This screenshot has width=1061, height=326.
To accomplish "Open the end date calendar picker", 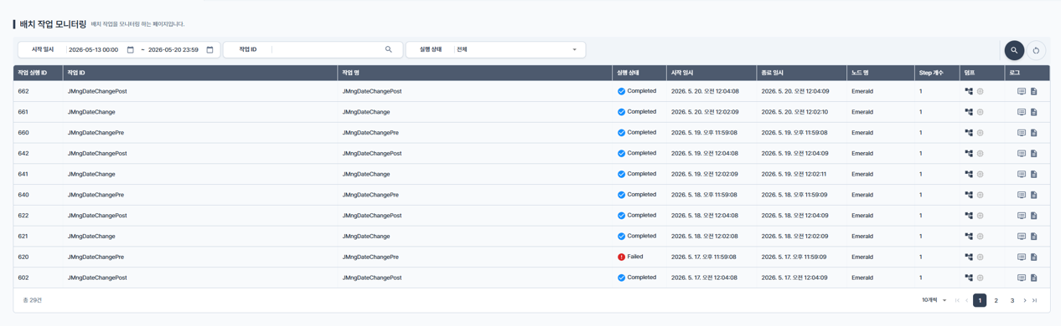I will tap(210, 50).
